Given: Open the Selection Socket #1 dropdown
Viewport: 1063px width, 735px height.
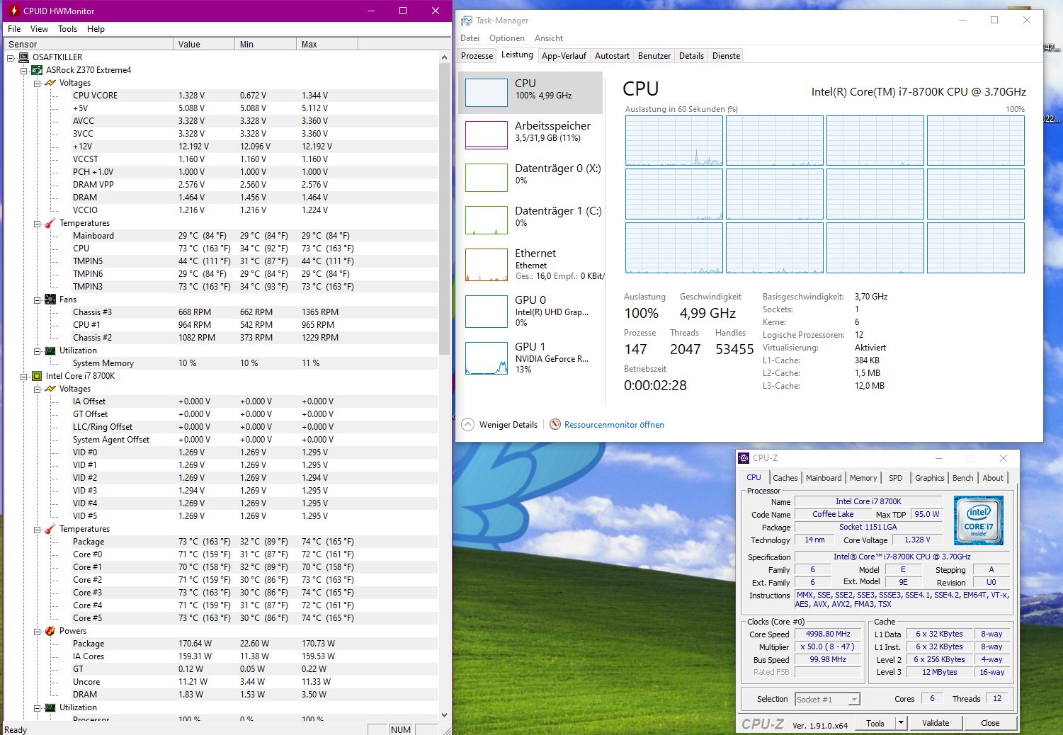Looking at the screenshot, I should [854, 700].
